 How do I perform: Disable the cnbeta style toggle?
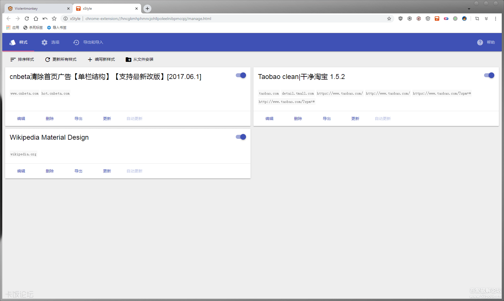coord(241,75)
